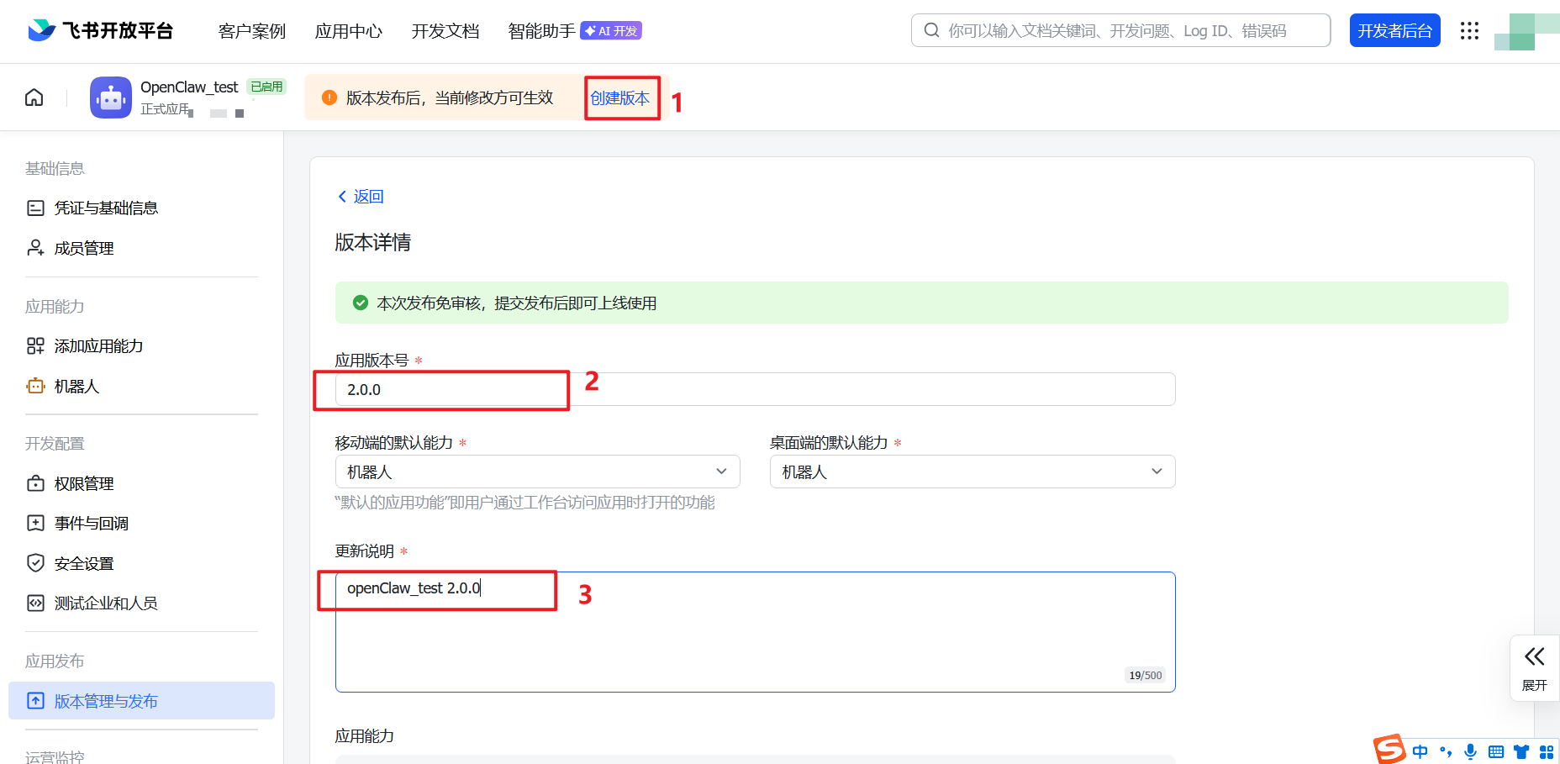
Task: Open 事件与回调 using its icon
Action: [x=35, y=523]
